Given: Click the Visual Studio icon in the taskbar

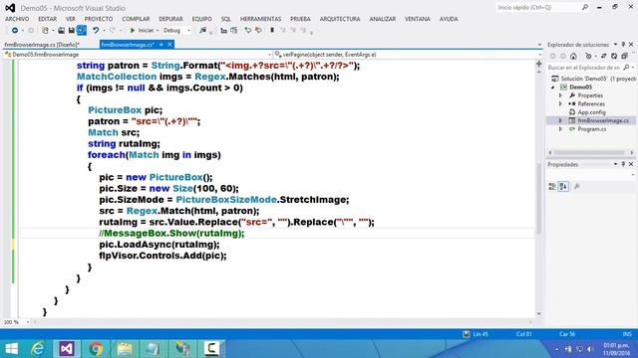Looking at the screenshot, I should tap(67, 349).
